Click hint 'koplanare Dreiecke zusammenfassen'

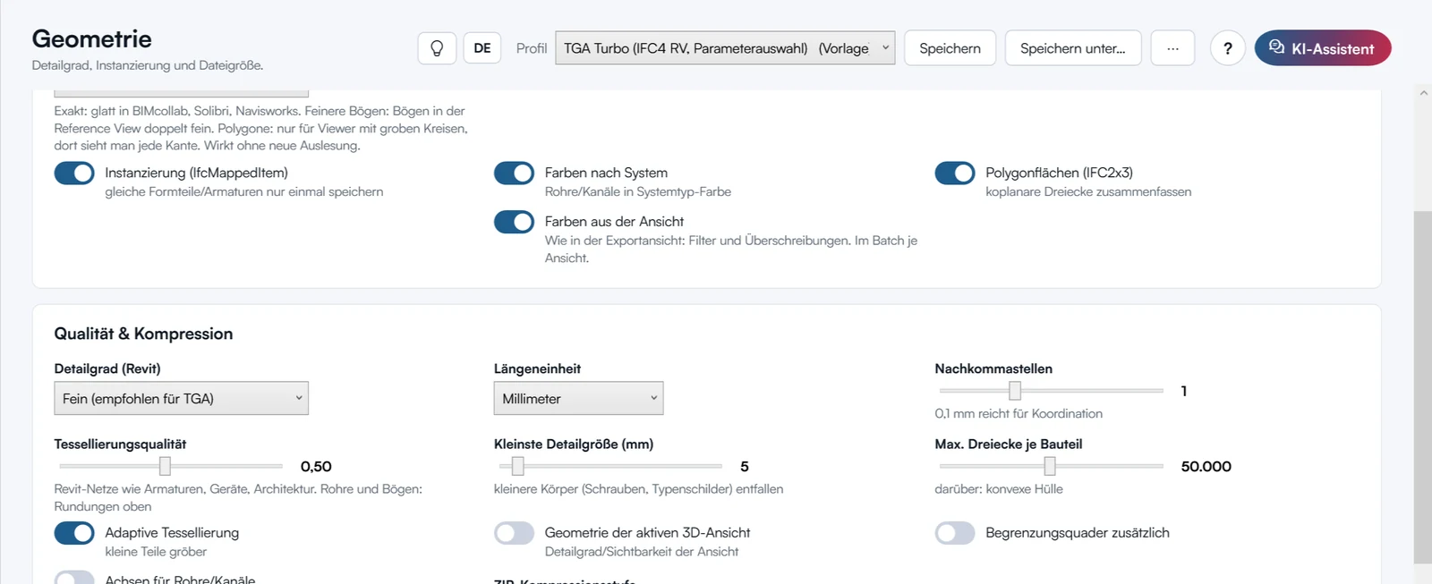coord(1088,191)
